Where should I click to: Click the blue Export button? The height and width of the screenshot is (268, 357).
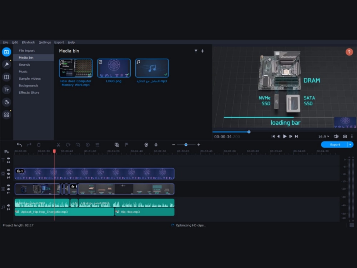pos(335,144)
